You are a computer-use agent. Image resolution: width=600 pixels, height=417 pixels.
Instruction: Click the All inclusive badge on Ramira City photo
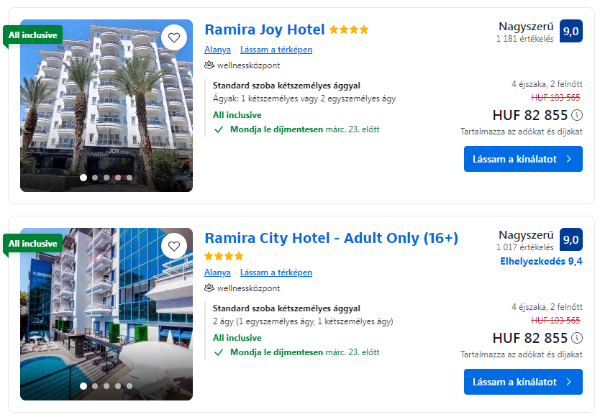coord(33,243)
